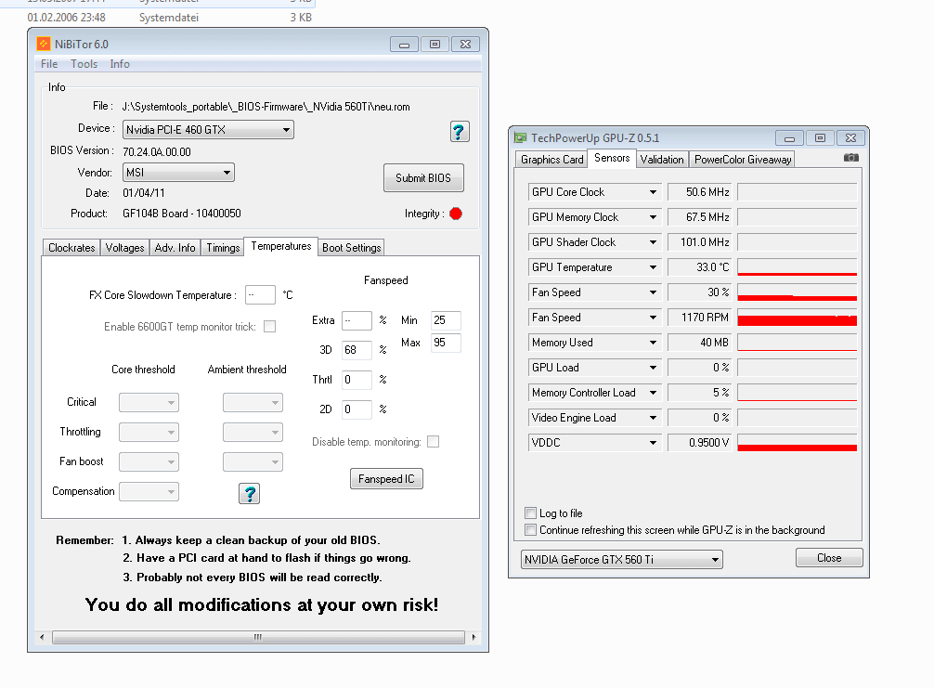Image resolution: width=934 pixels, height=688 pixels.
Task: Switch to the Voltages tab
Action: coord(124,247)
